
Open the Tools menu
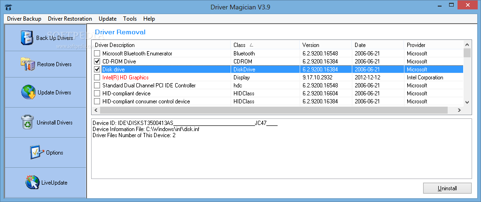130,19
